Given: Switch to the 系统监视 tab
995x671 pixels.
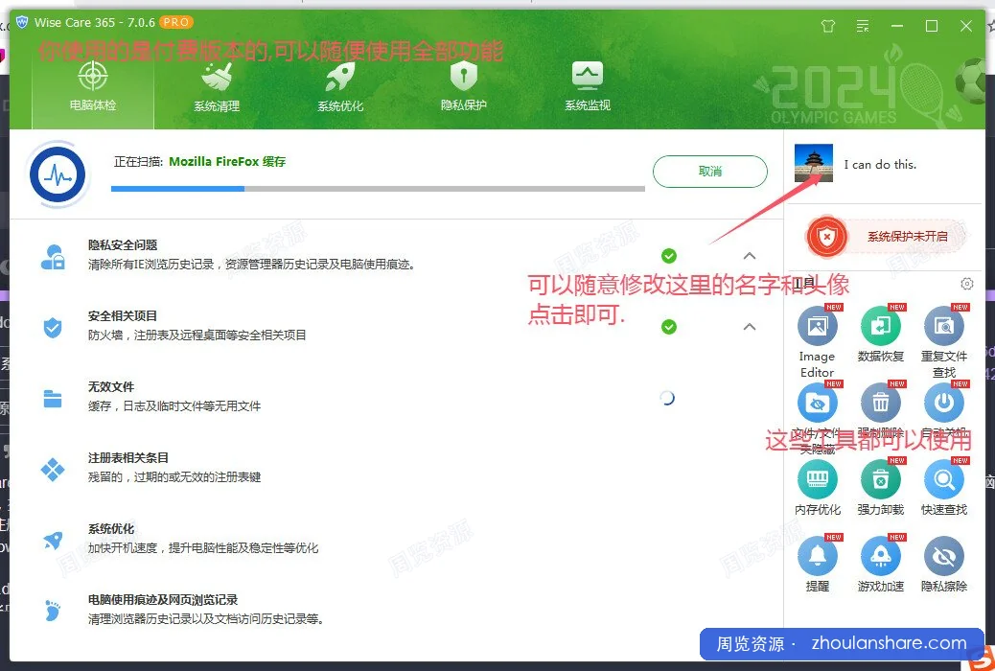Looking at the screenshot, I should pos(588,86).
